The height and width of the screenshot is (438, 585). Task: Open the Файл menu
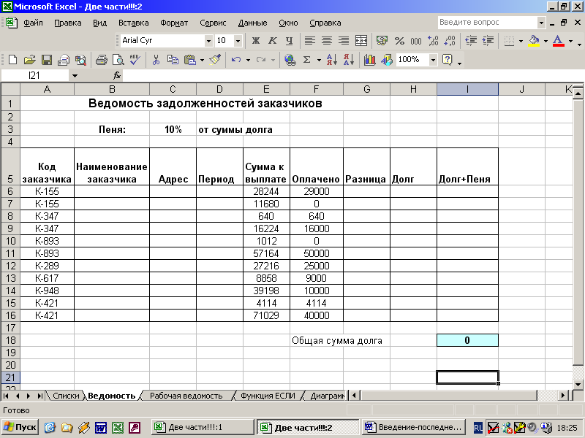[x=33, y=23]
